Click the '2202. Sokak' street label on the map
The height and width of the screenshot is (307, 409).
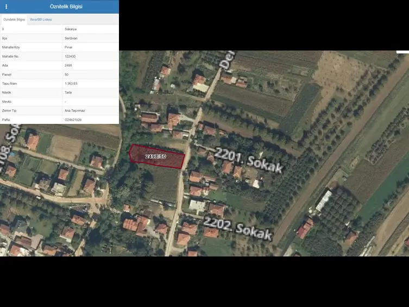pos(238,228)
